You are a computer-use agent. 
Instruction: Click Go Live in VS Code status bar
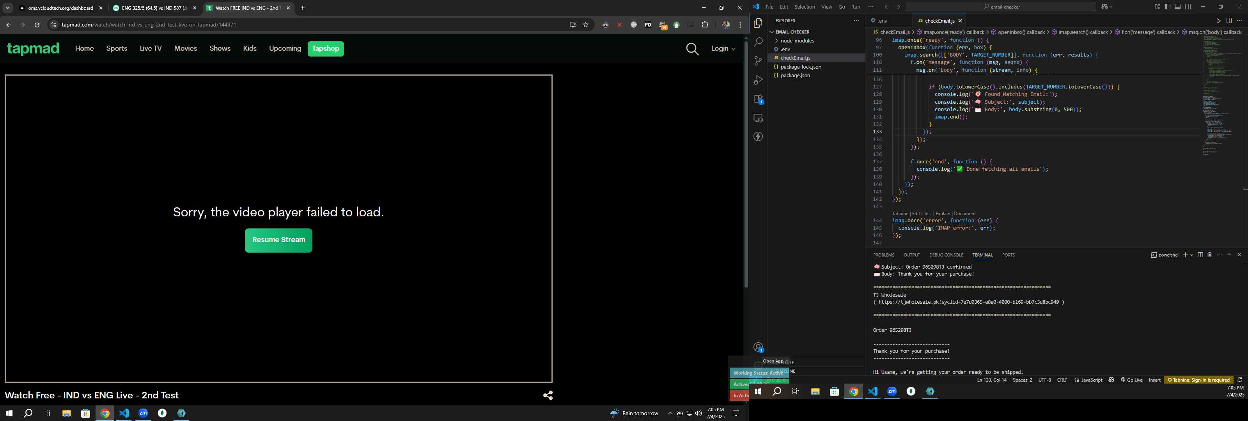1131,380
